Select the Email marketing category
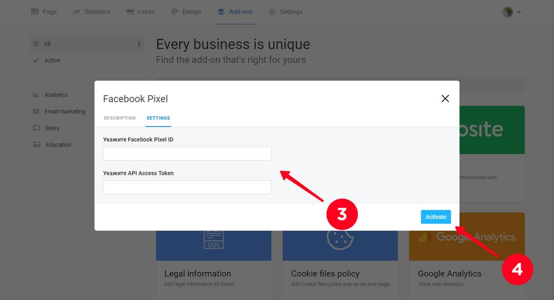554x300 pixels. point(65,111)
